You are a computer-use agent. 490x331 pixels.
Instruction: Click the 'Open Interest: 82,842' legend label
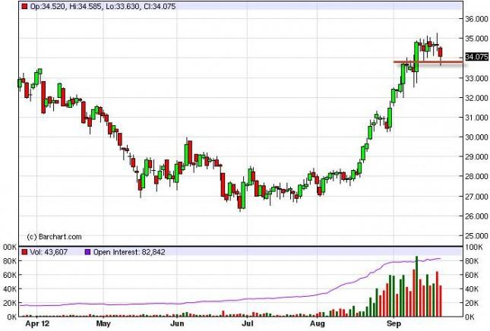point(129,252)
